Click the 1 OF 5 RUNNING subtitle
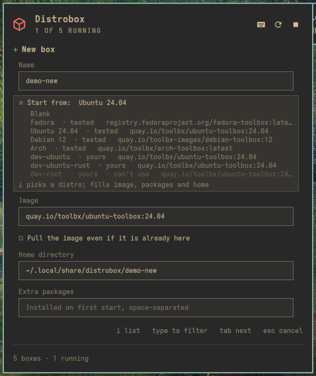This screenshot has width=316, height=376. click(68, 30)
